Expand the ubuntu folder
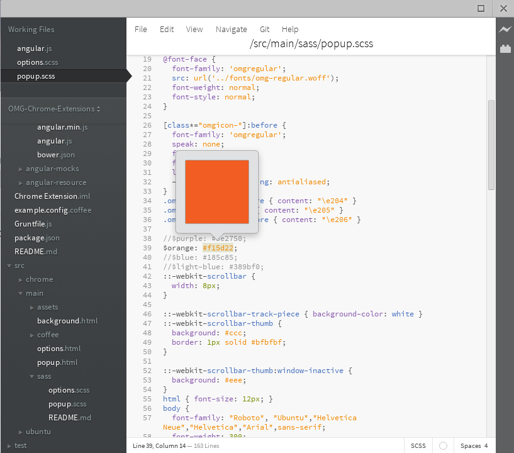 [38, 432]
